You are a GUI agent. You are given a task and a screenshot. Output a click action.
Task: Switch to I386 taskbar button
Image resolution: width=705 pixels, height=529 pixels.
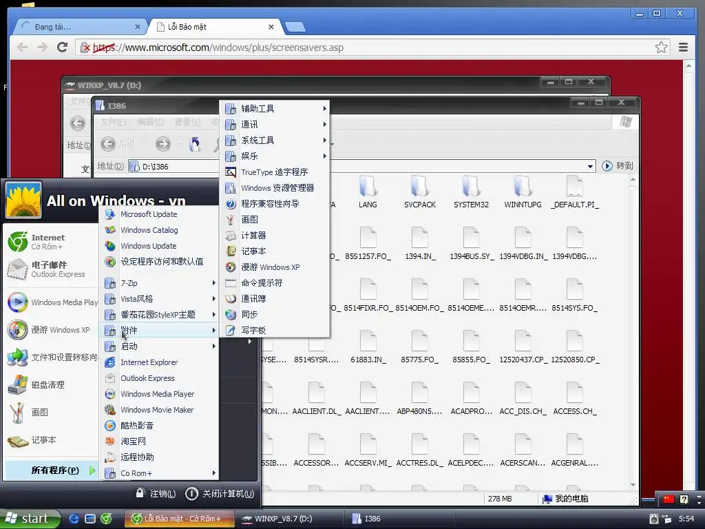pyautogui.click(x=400, y=519)
